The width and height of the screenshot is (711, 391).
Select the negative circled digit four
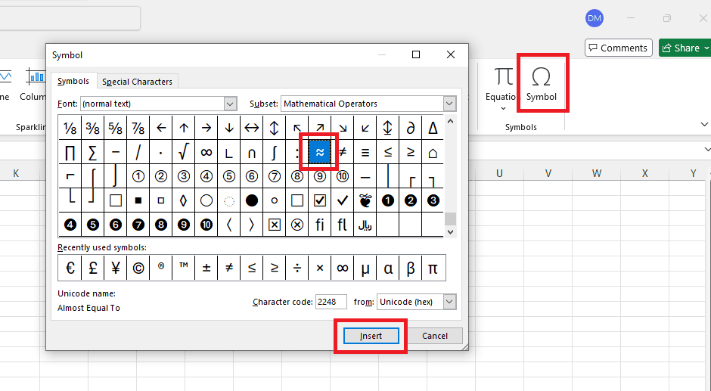[70, 225]
